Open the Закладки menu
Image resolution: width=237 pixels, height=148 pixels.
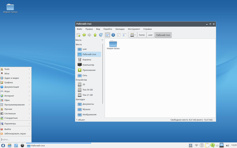tap(120, 29)
